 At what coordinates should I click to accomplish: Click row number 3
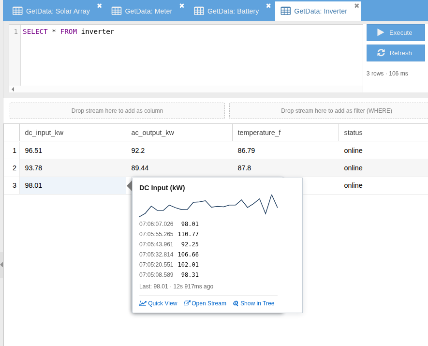pyautogui.click(x=12, y=185)
